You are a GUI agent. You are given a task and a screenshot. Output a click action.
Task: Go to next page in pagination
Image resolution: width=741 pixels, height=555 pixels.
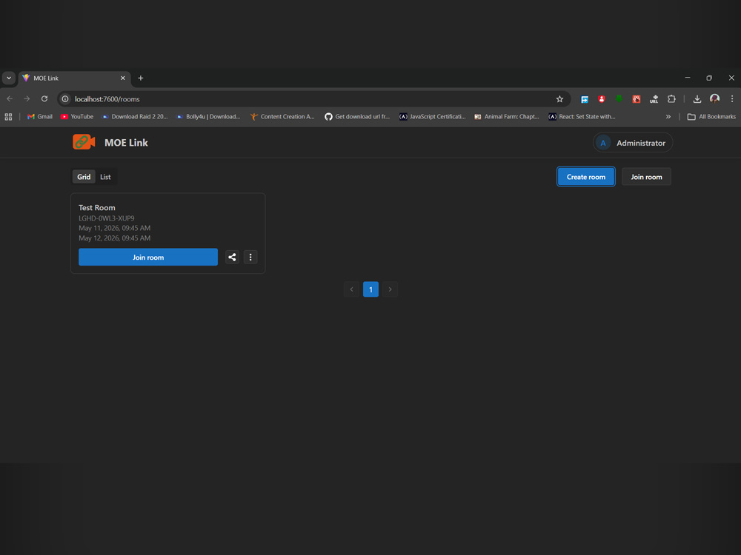point(390,289)
